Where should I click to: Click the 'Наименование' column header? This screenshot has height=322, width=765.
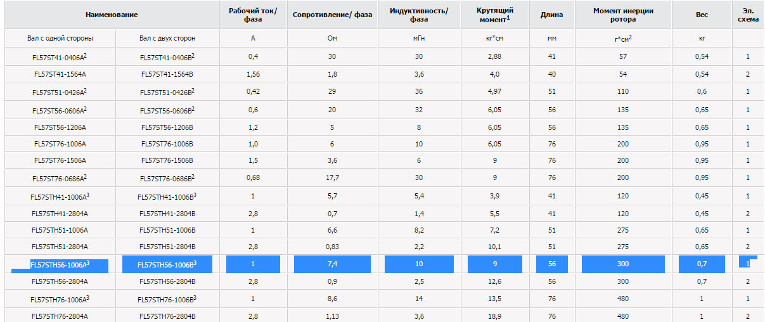112,14
